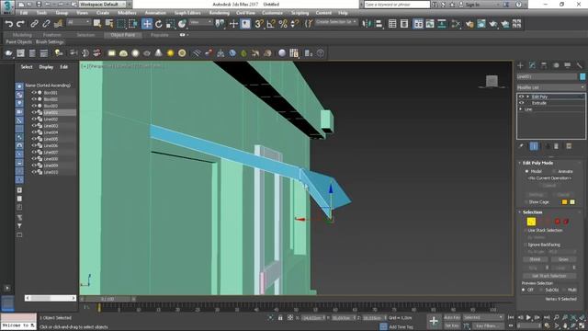Click the Select by Name icon
Viewport: 588px width, 331px height.
[x=109, y=24]
